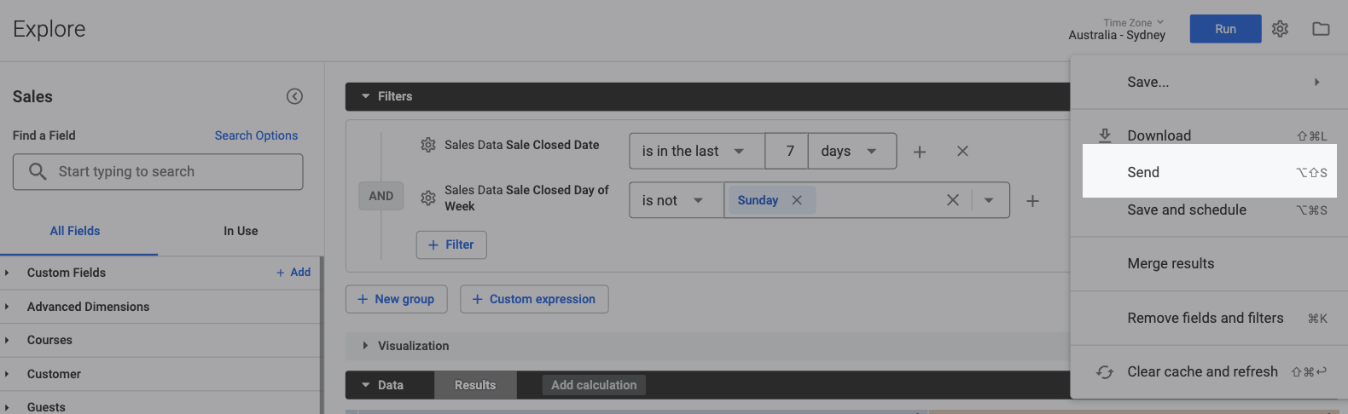This screenshot has width=1348, height=414.
Task: Choose Merge results
Action: pos(1209,264)
